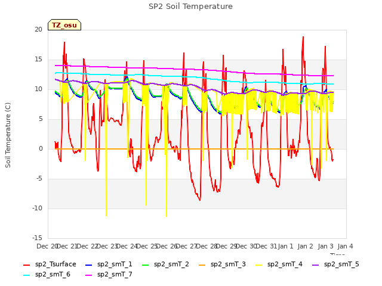Click the SP2 Soil Temperature chart title
The height and width of the screenshot is (286, 382).
coord(191,7)
